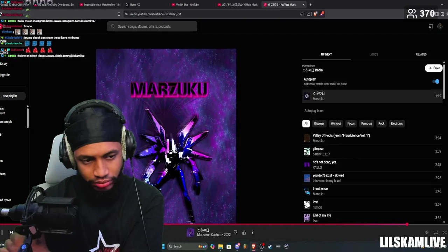448x252 pixels.
Task: Open the Marzuku artist link in the player bar
Action: coord(203,234)
